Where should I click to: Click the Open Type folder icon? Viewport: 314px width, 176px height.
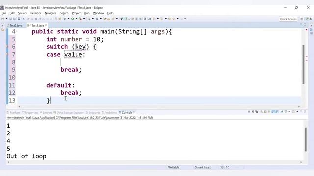click(105, 19)
